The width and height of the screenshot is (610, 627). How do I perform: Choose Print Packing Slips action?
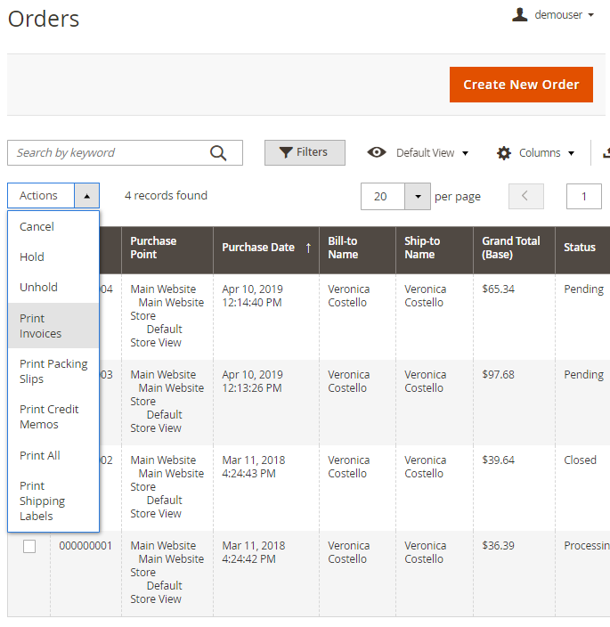coord(53,371)
